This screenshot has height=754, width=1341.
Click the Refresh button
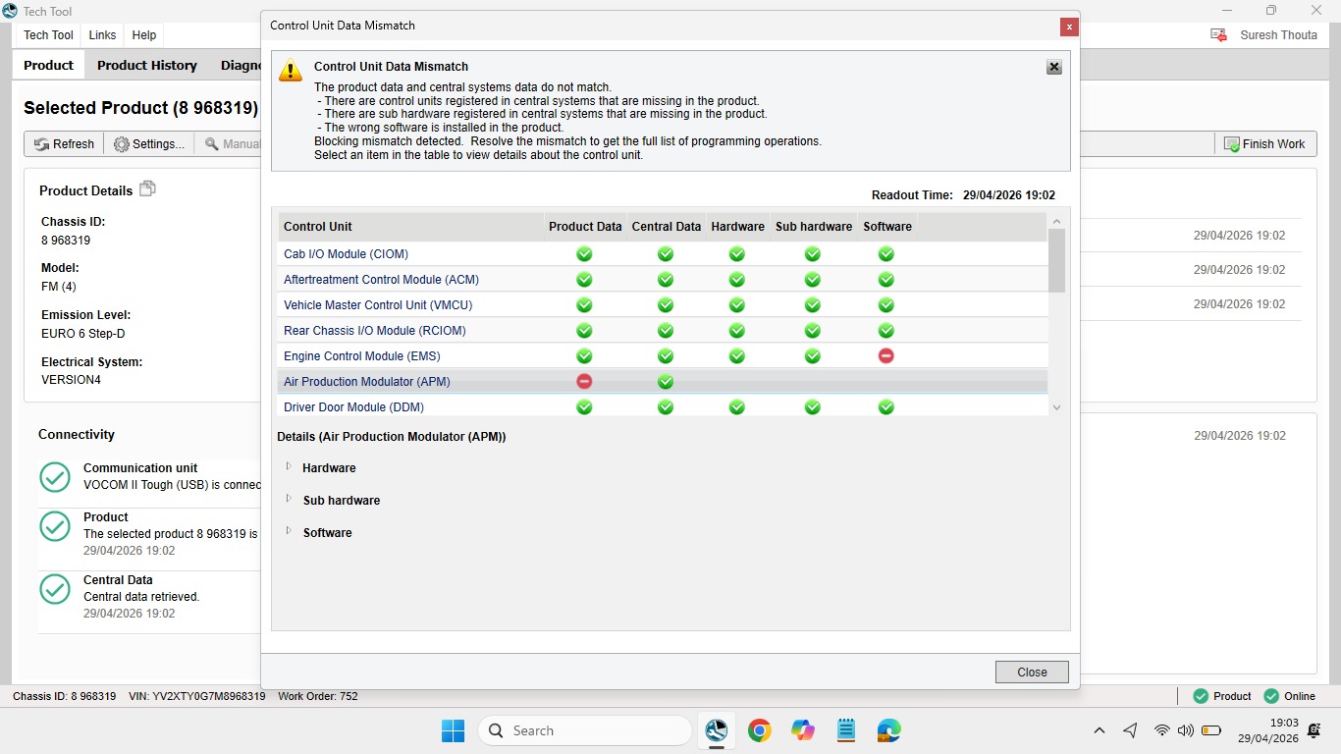[65, 143]
